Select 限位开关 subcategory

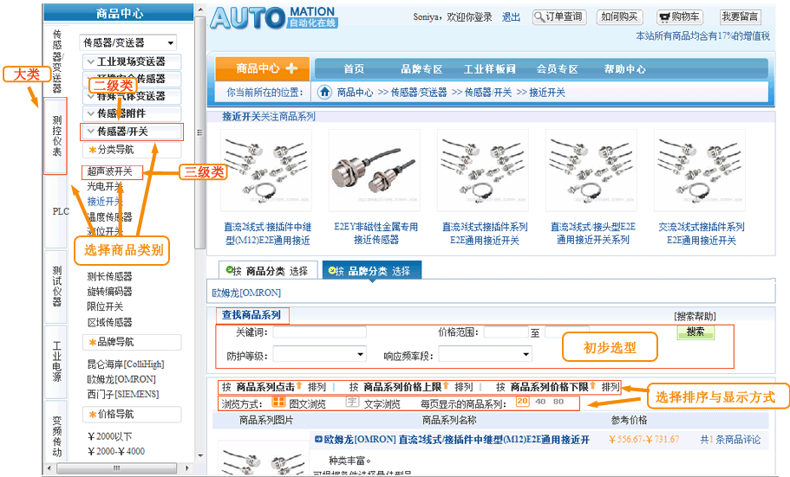click(x=105, y=306)
